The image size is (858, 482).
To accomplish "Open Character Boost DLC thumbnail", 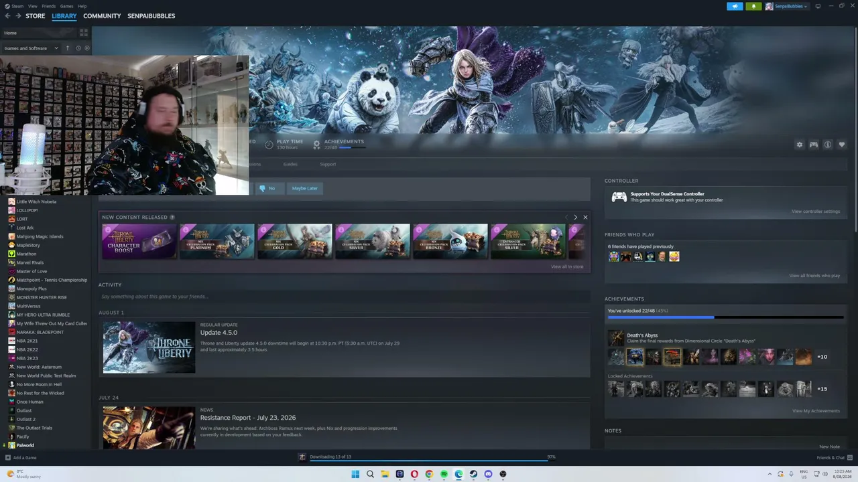I will [139, 241].
